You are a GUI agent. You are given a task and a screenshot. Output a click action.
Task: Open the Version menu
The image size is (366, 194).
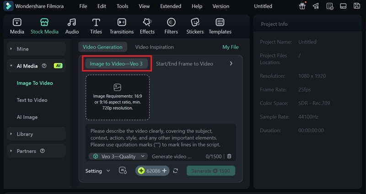[221, 6]
